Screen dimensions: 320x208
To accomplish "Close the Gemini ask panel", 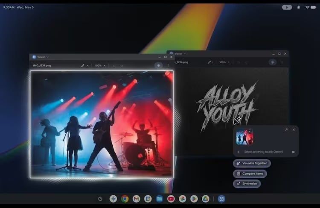I will [294, 130].
